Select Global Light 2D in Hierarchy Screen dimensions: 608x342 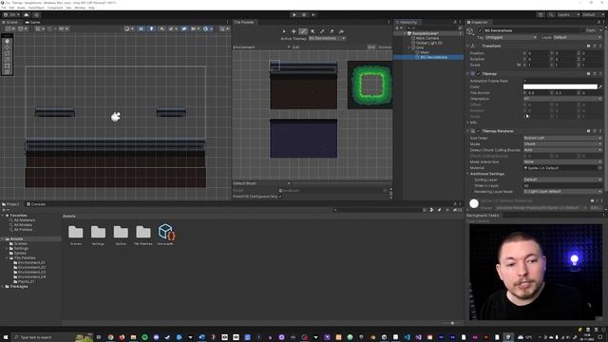[x=429, y=43]
